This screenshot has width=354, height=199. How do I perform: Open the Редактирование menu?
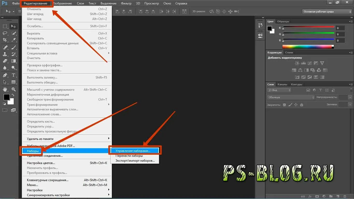[36, 3]
